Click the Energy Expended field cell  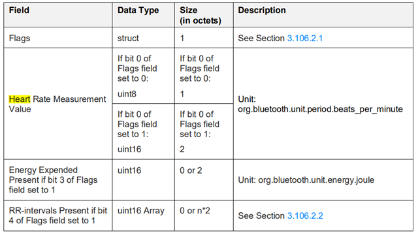click(58, 180)
